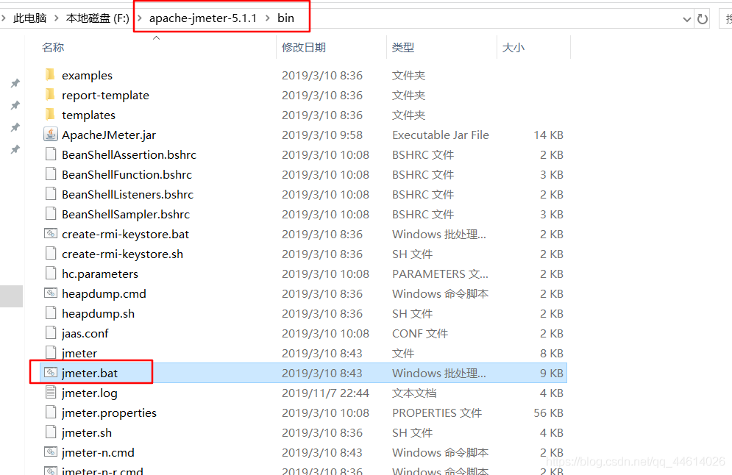Select the BeanShellListeners.bshrc file name
This screenshot has height=475, width=732.
127,194
